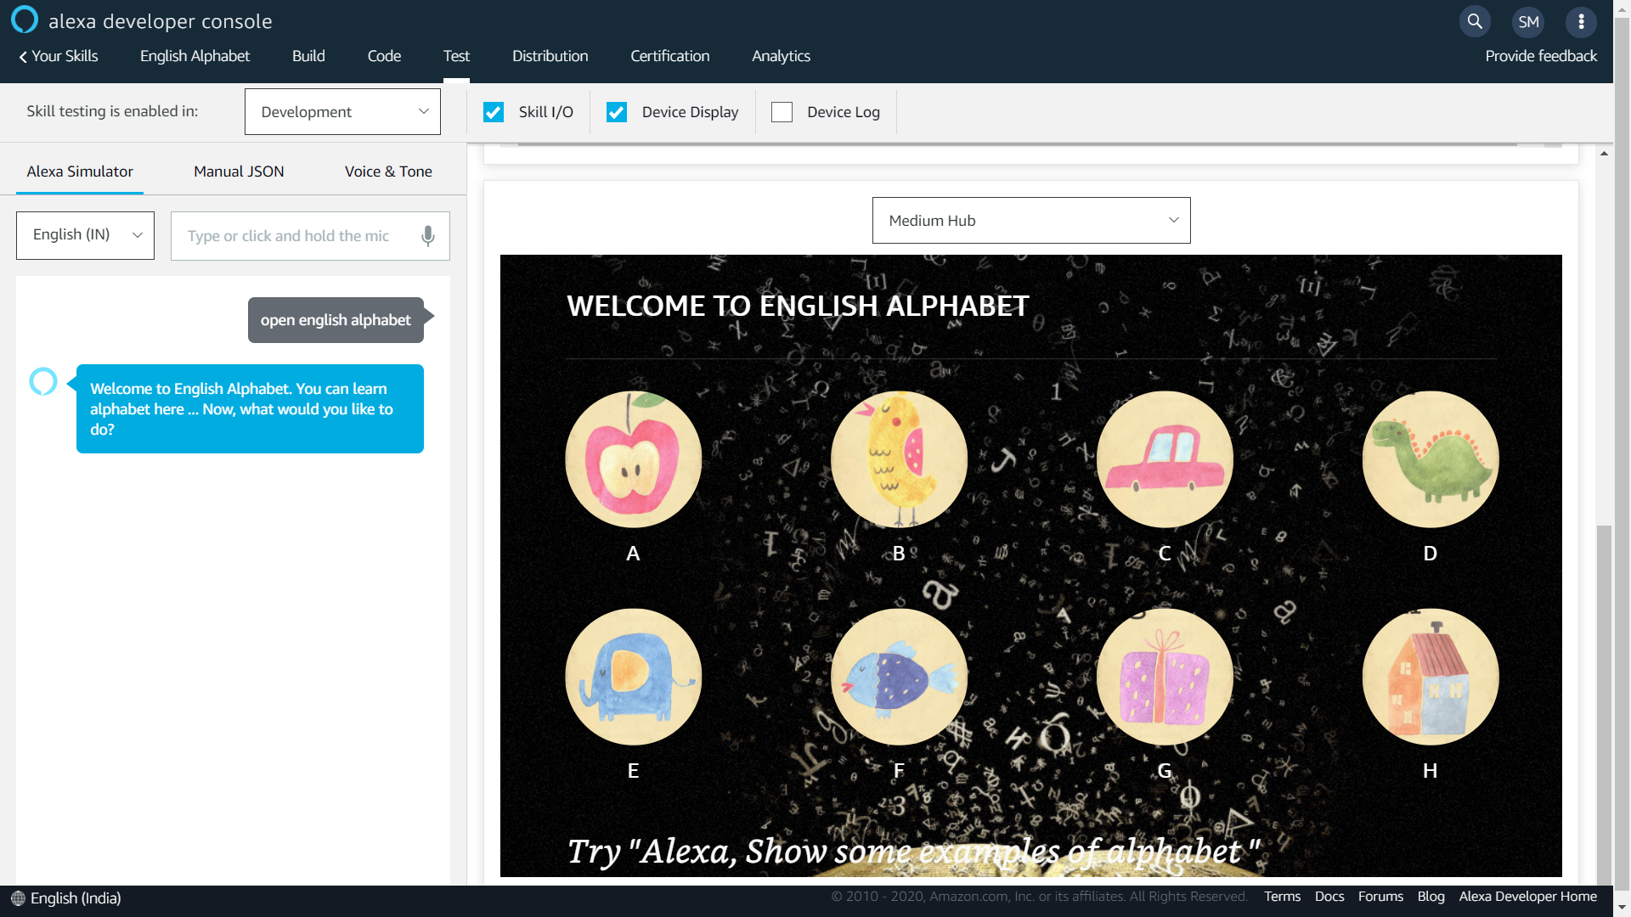Open the SM user account menu
Image resolution: width=1631 pixels, height=917 pixels.
point(1528,22)
